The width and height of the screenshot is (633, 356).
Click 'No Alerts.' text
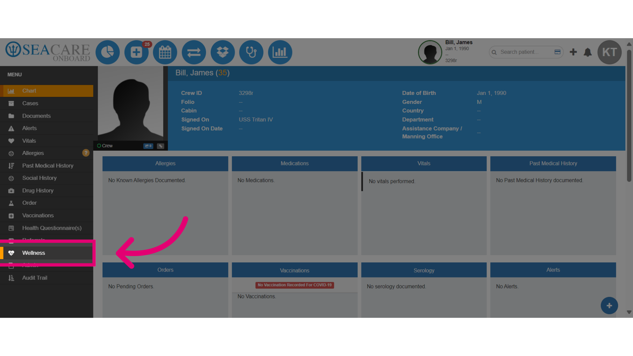[507, 286]
